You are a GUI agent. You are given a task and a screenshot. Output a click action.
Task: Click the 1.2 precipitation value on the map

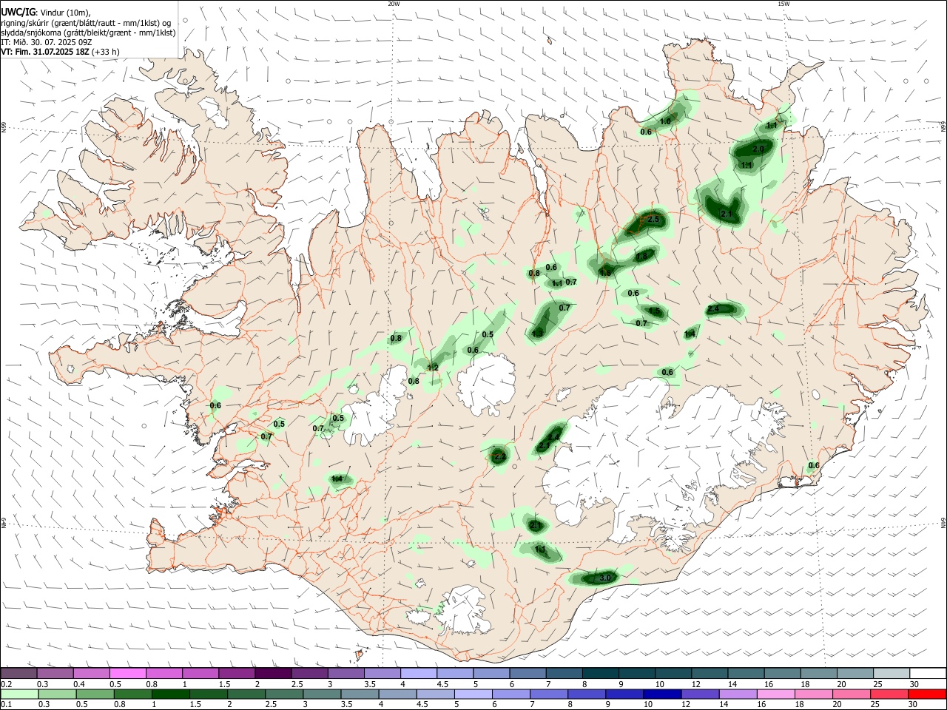[x=433, y=368]
